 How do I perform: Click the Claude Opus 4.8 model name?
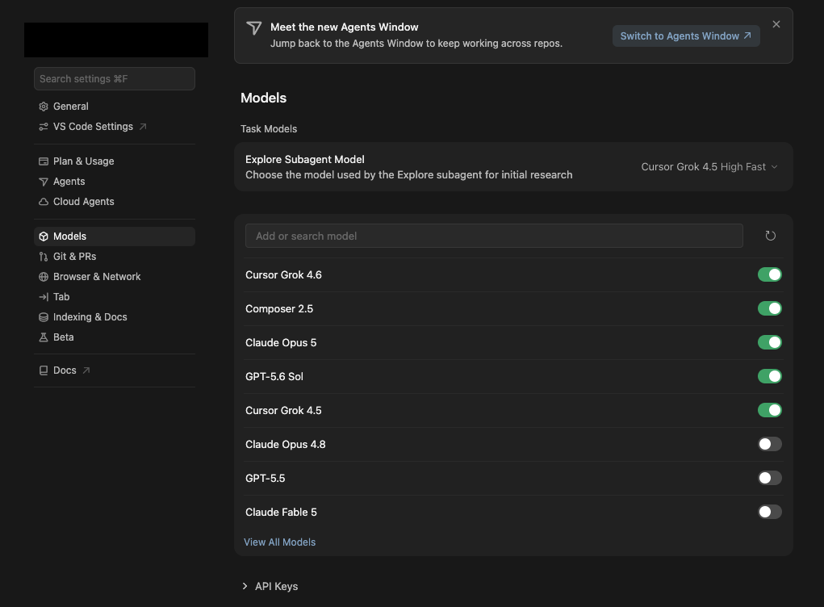tap(286, 445)
